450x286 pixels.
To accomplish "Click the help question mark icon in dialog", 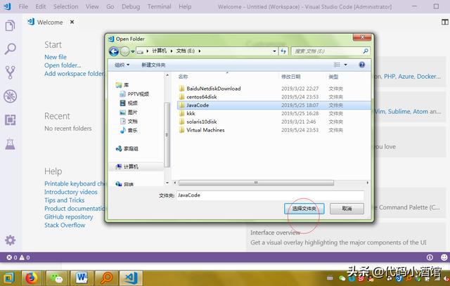I will click(362, 65).
